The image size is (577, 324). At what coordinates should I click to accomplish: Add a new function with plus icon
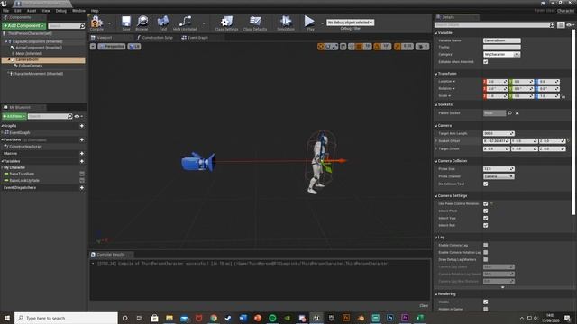point(82,140)
